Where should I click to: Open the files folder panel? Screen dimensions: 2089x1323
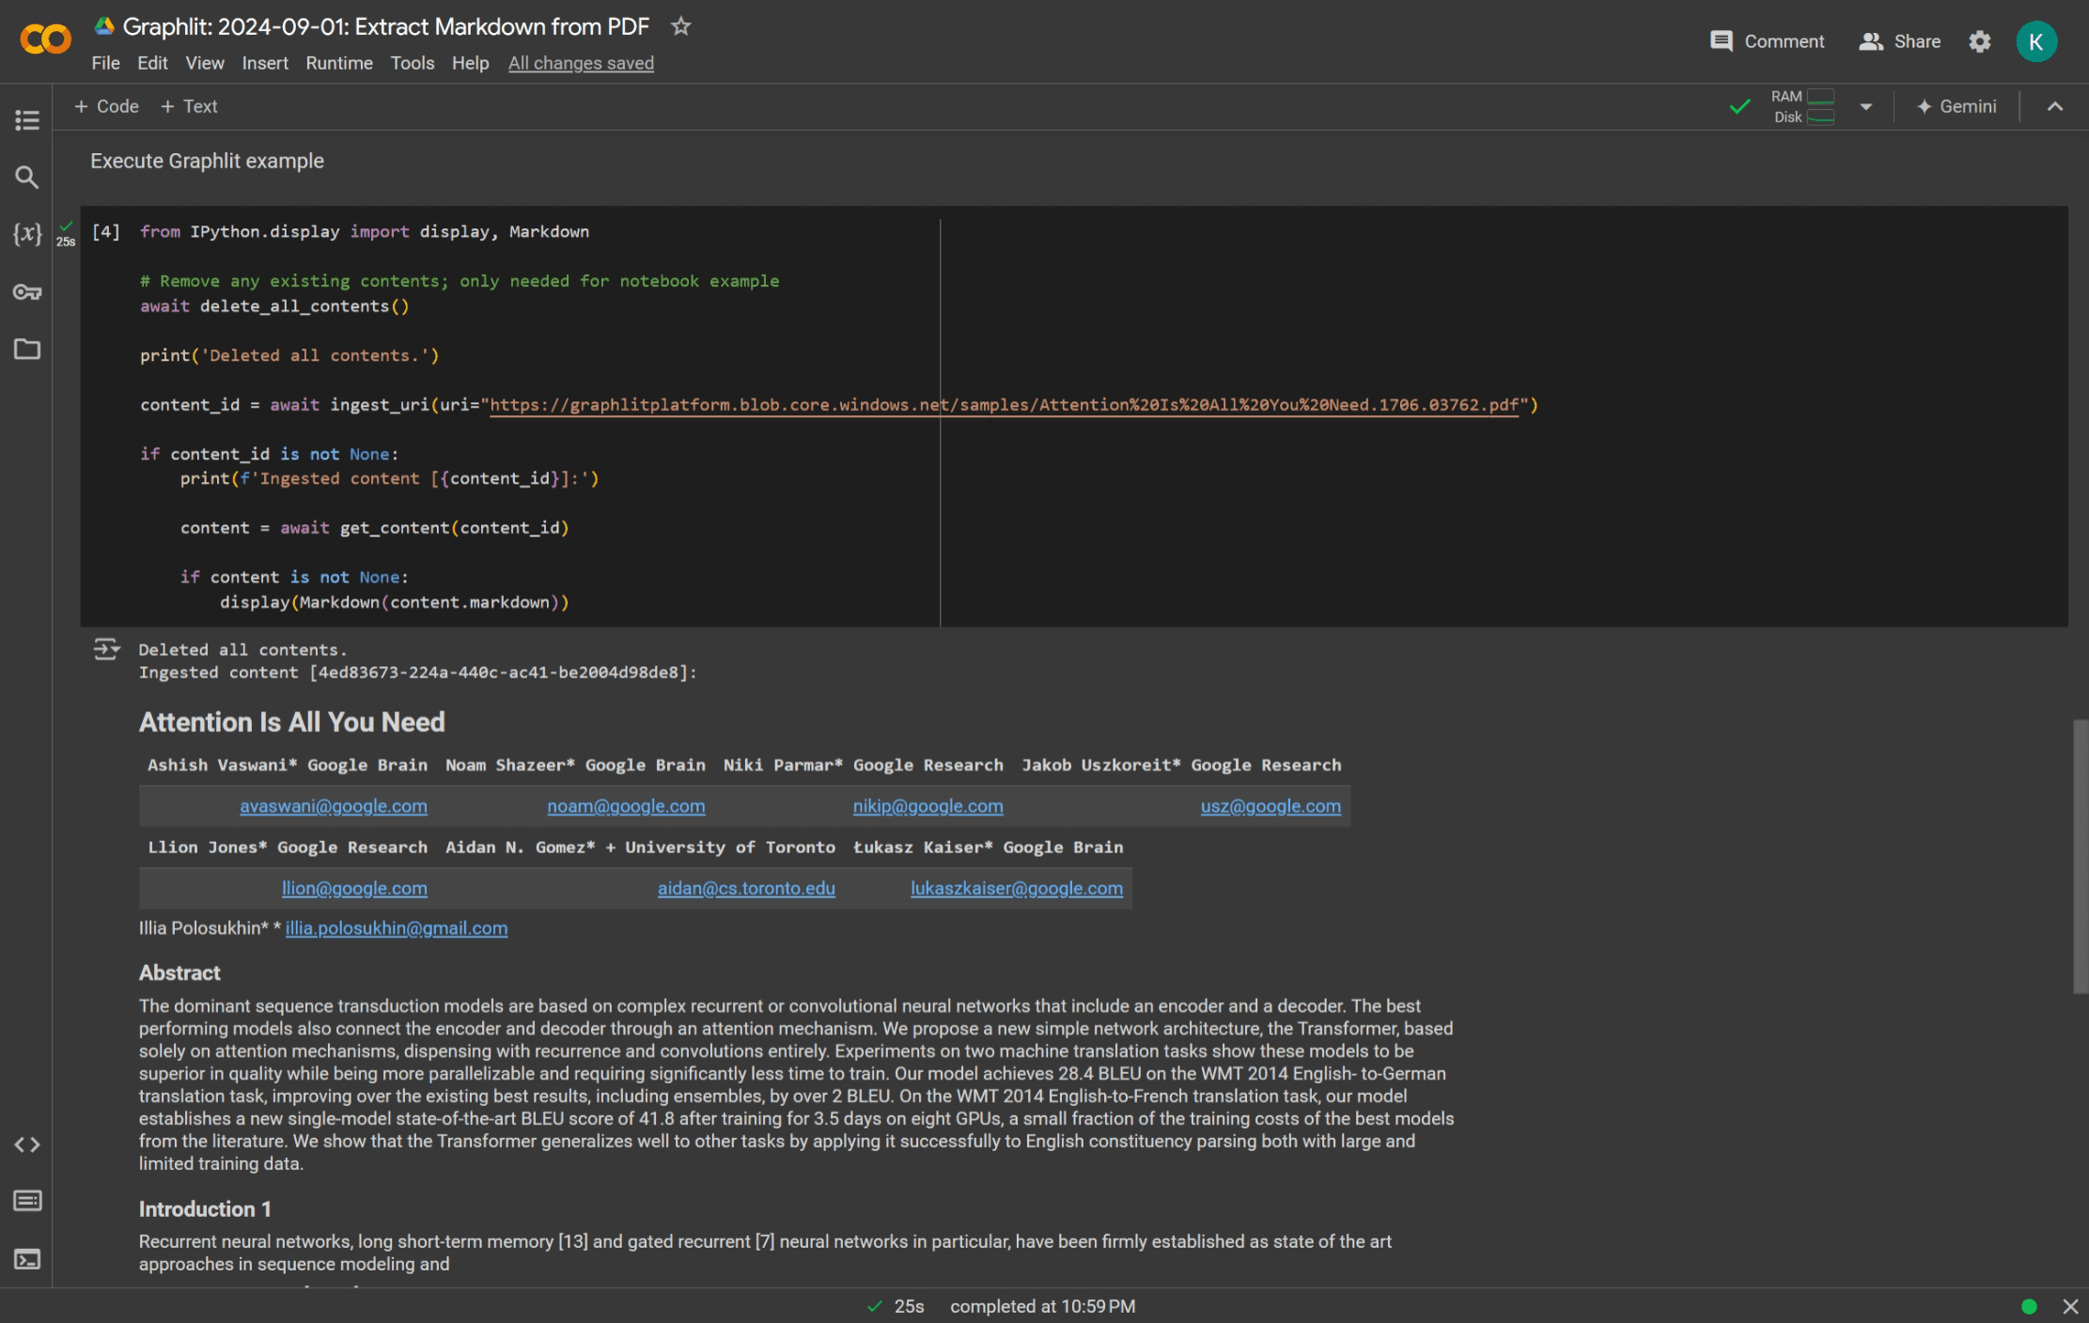pyautogui.click(x=26, y=350)
